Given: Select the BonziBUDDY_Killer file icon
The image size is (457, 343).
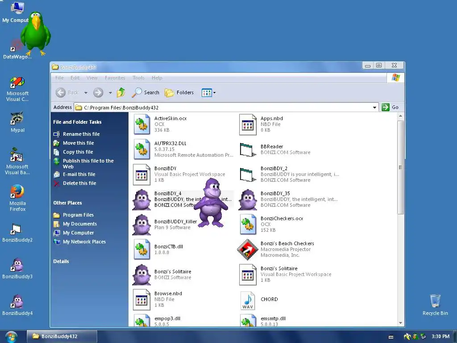Looking at the screenshot, I should 141,225.
